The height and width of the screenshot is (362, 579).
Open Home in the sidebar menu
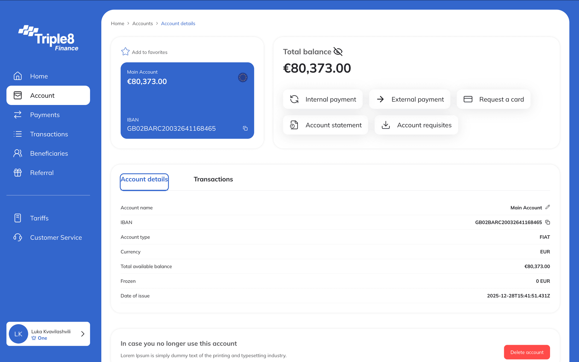(x=48, y=76)
